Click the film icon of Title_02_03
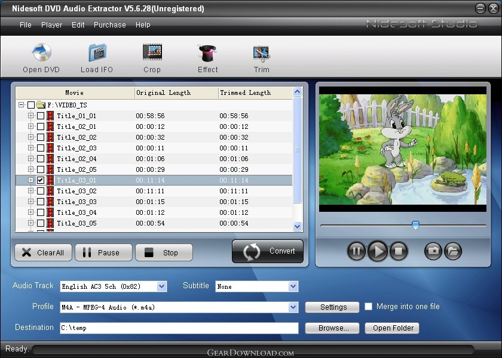Viewport: 502px width, 358px height. 50,148
